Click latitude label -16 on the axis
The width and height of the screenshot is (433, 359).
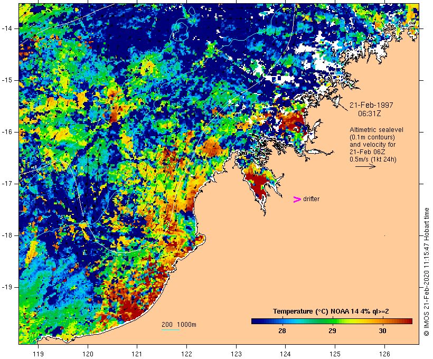(6, 132)
